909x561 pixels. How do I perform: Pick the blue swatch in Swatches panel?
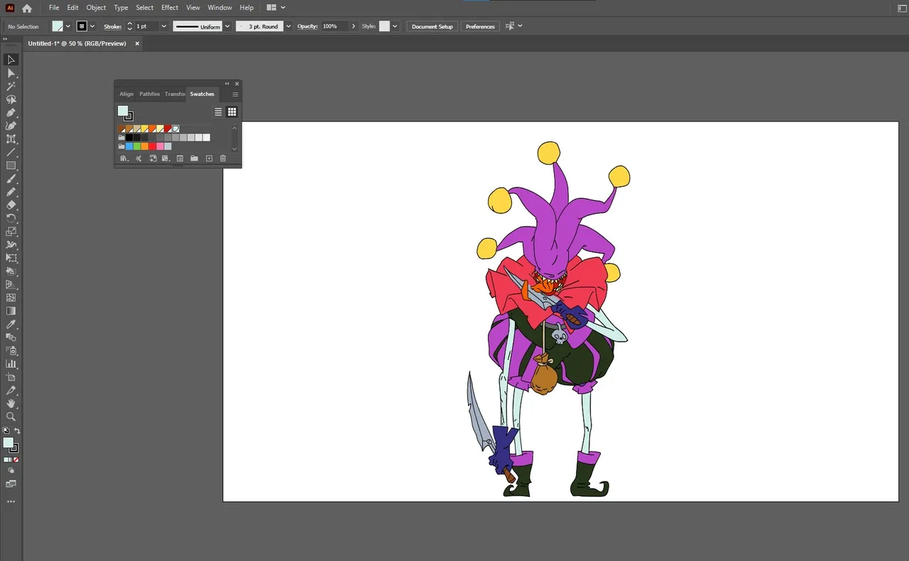pos(129,146)
